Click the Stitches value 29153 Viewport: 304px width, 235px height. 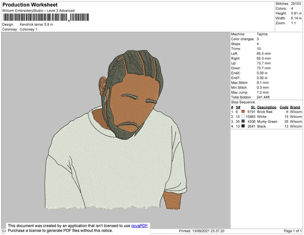click(296, 4)
